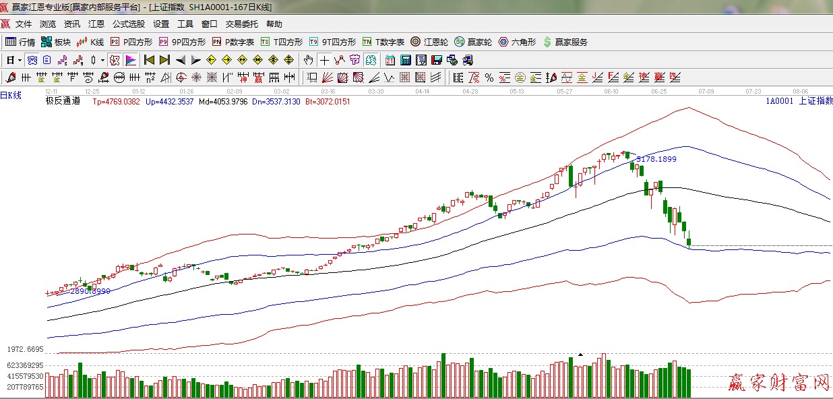Open the calendar icon in toolbar

[390, 60]
